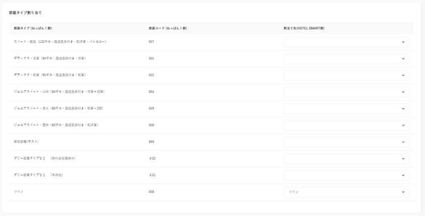Open the dropdown currently set to ツイン
The image size is (425, 216).
click(x=346, y=192)
